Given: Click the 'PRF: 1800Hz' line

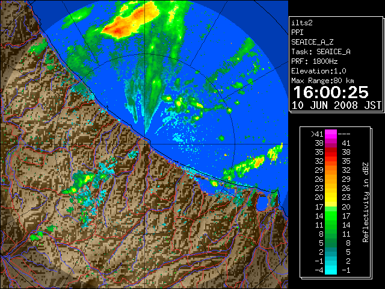Looking at the screenshot, I should [x=315, y=61].
